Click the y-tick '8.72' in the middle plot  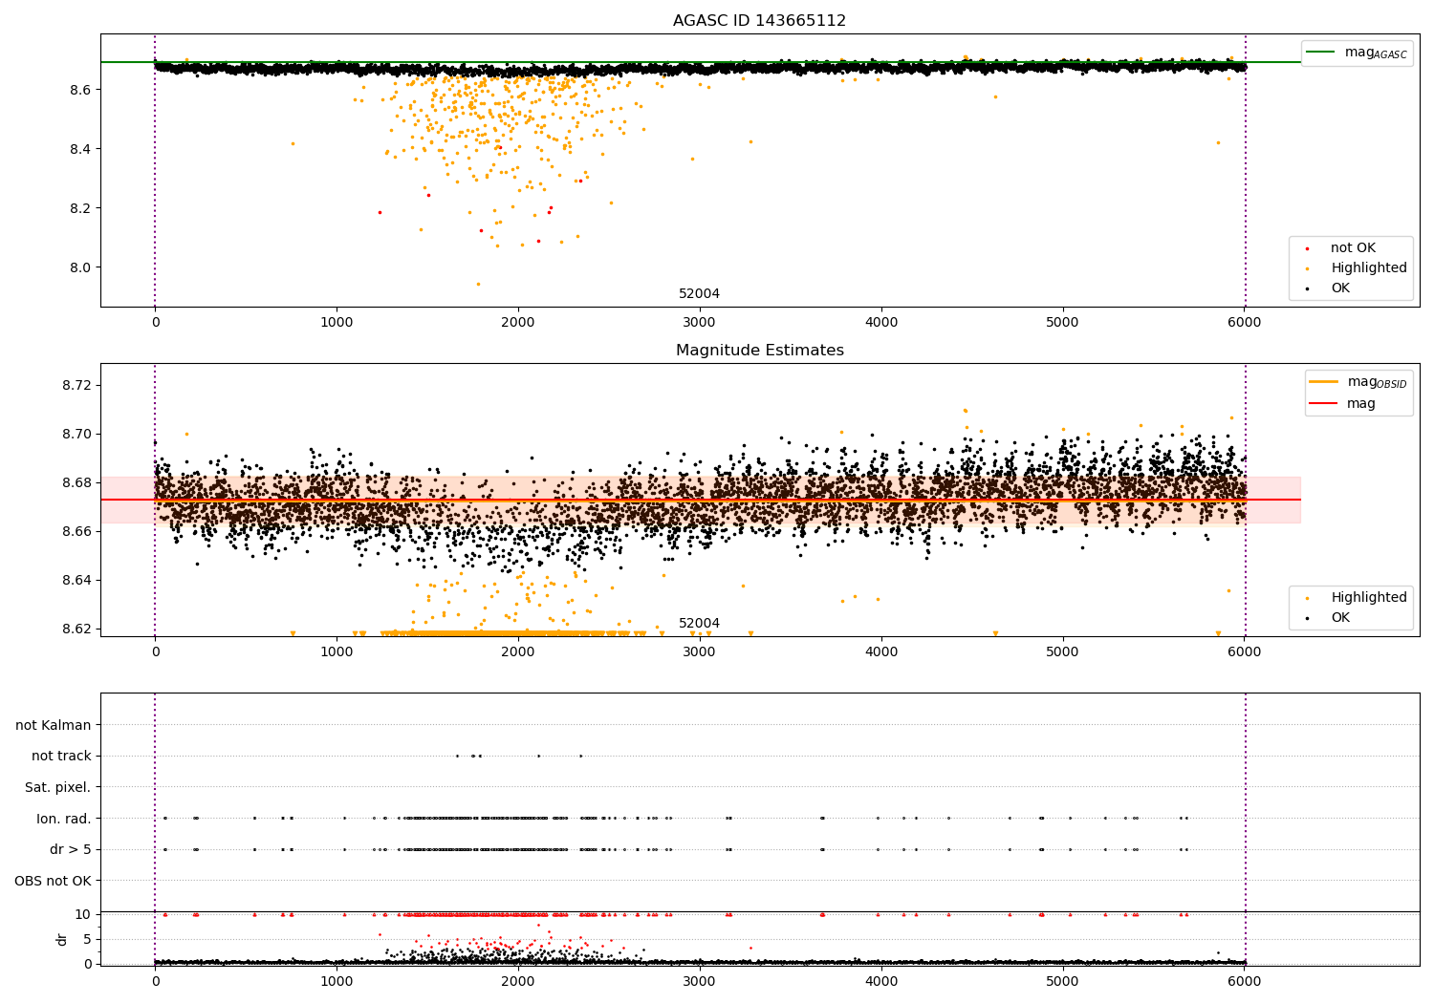tap(76, 385)
